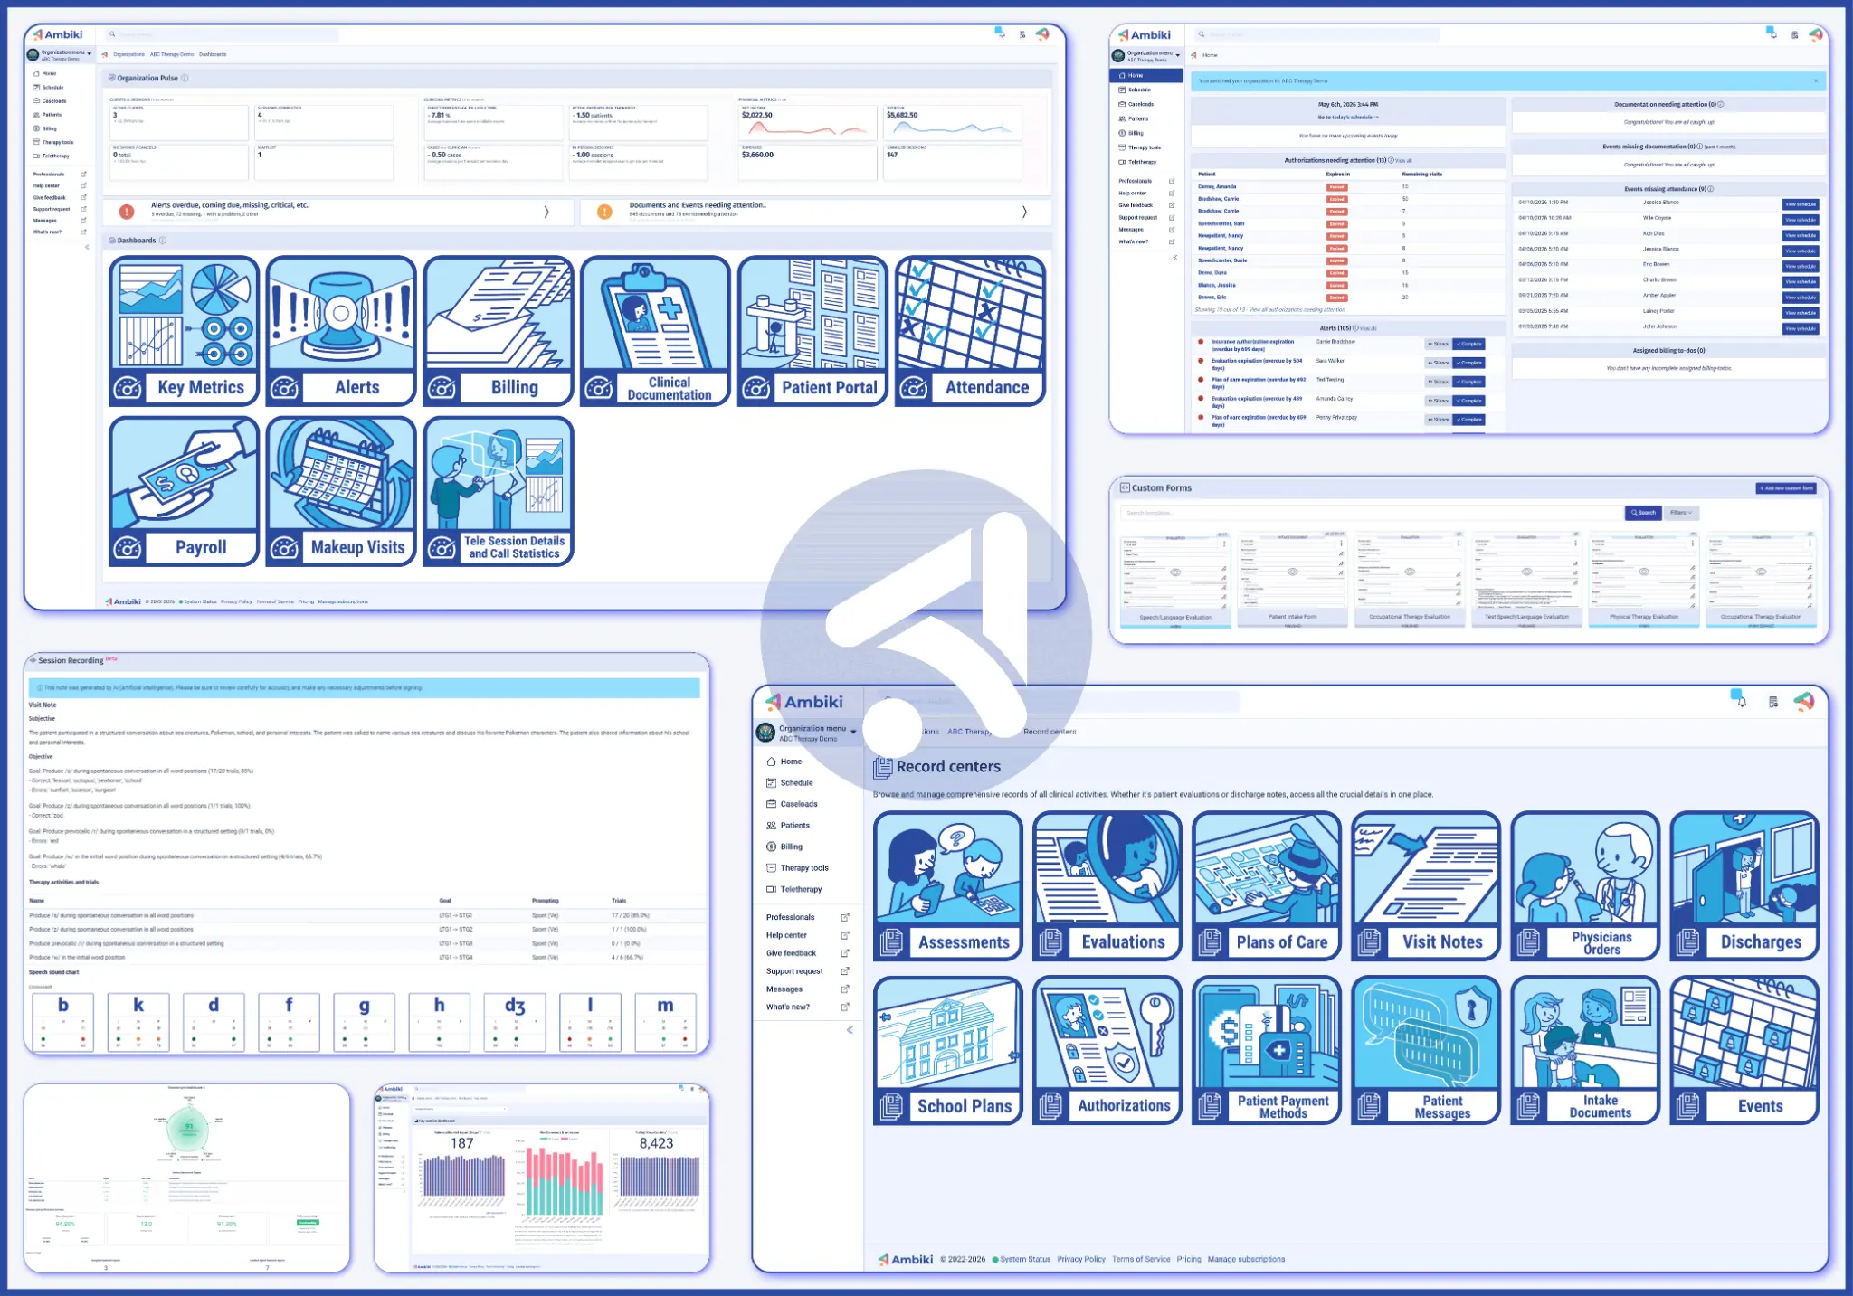Open the Physicians Orders tile
Image resolution: width=1853 pixels, height=1296 pixels.
1585,886
